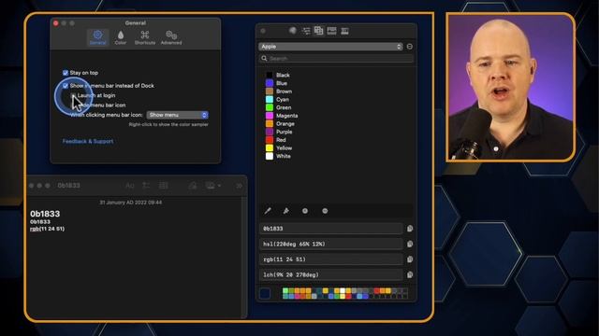
Task: Show more Notes toolbar items with chevrons
Action: click(x=240, y=186)
